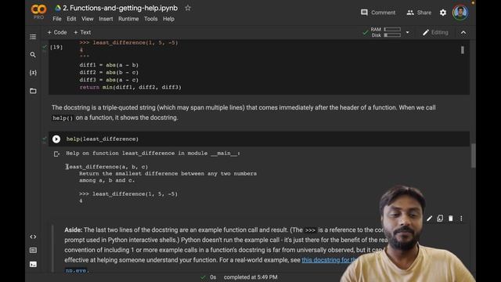Viewport: 501px width, 282px height.
Task: Open the Comment button
Action: [378, 13]
